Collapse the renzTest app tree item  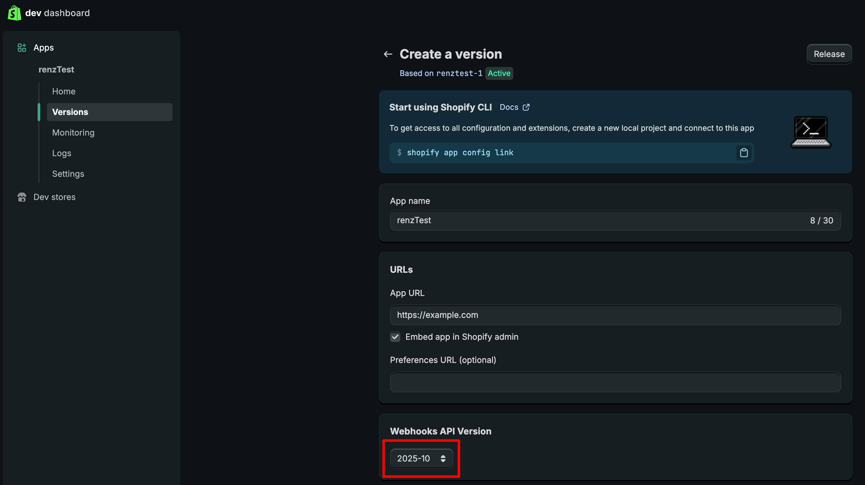tap(56, 70)
